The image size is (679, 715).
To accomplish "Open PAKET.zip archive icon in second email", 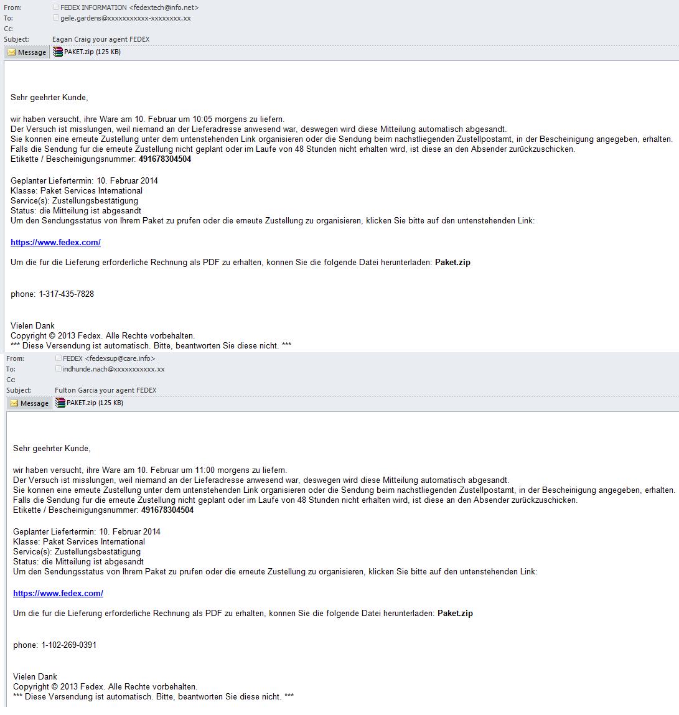I will [60, 403].
